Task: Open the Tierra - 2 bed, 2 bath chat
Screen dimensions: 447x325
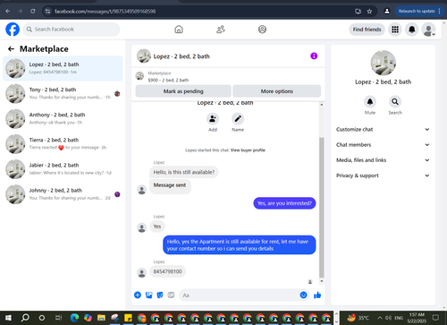Action: pos(63,143)
